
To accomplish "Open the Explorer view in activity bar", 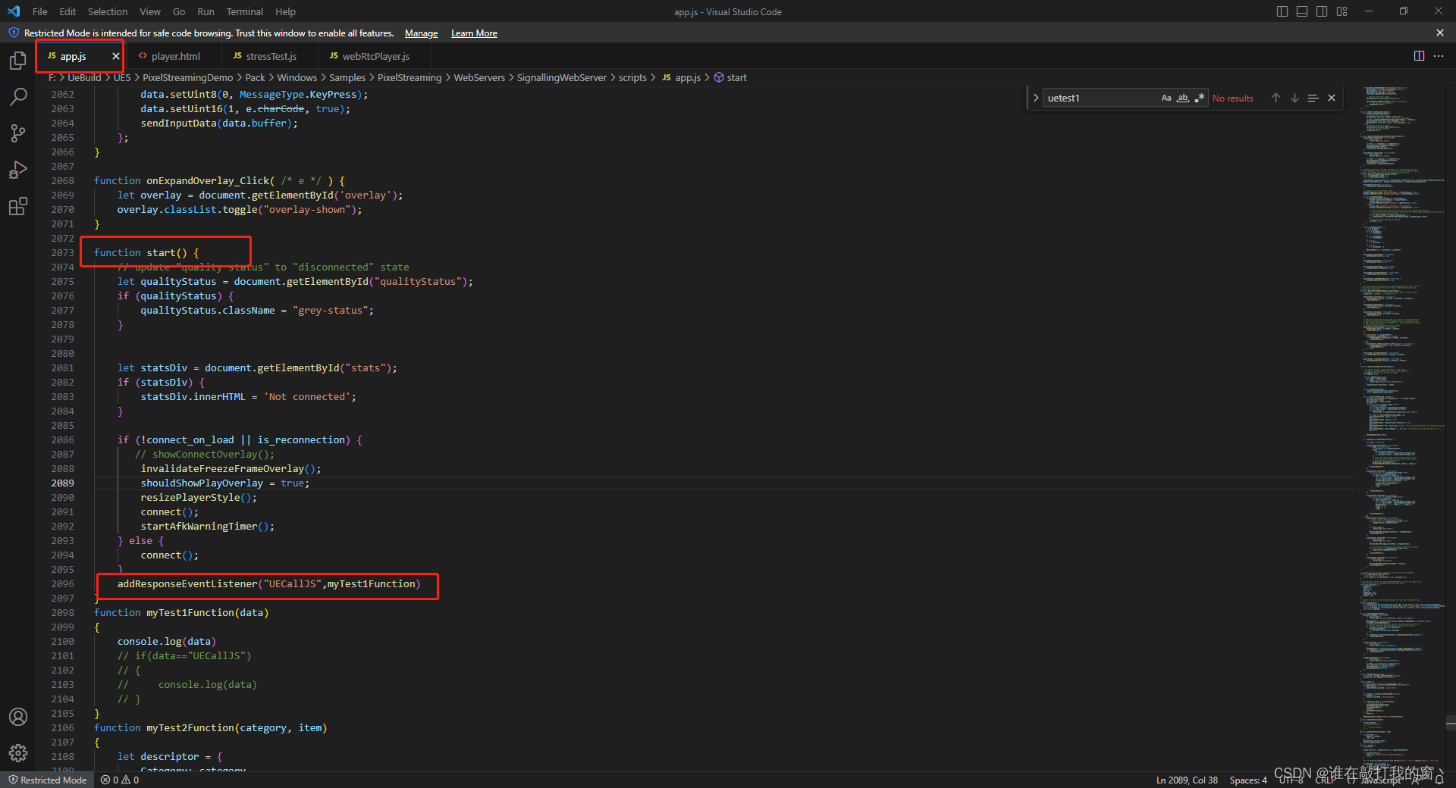I will [x=18, y=61].
